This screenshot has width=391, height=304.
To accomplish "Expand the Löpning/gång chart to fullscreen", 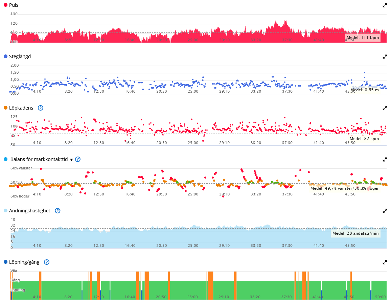I will coord(385,262).
